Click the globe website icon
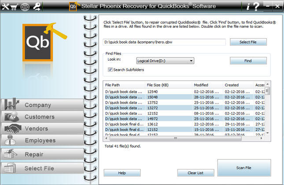284x185 pixels. [25, 7]
